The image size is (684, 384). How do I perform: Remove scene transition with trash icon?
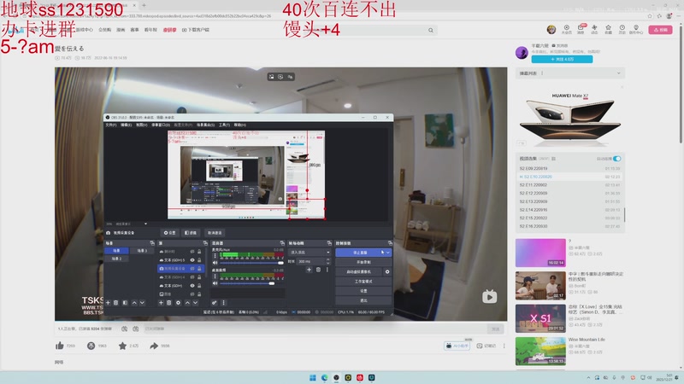point(318,270)
